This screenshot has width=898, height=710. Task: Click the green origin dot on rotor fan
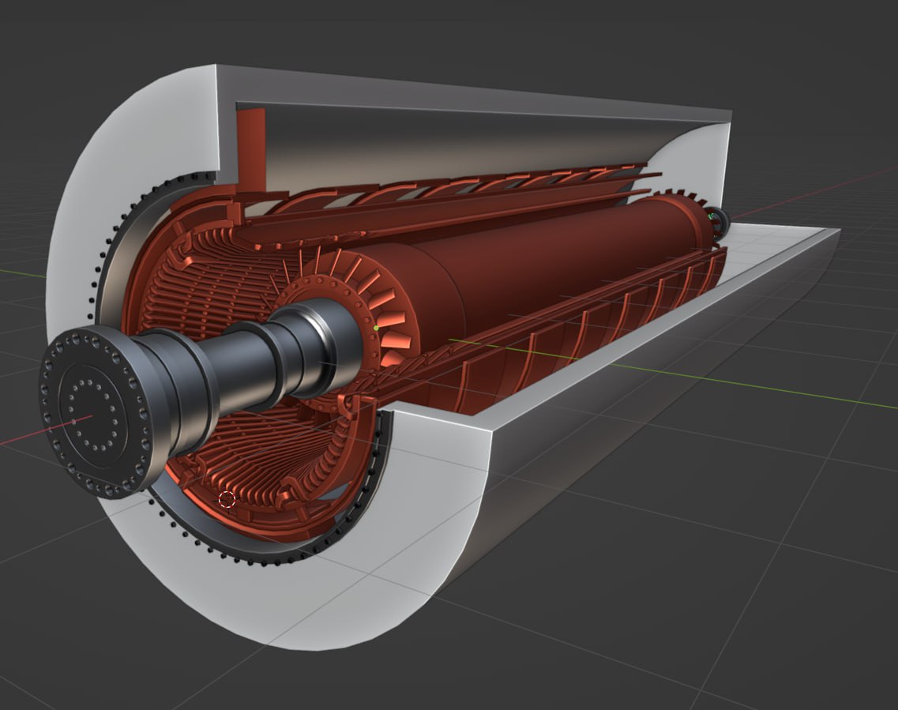click(376, 327)
